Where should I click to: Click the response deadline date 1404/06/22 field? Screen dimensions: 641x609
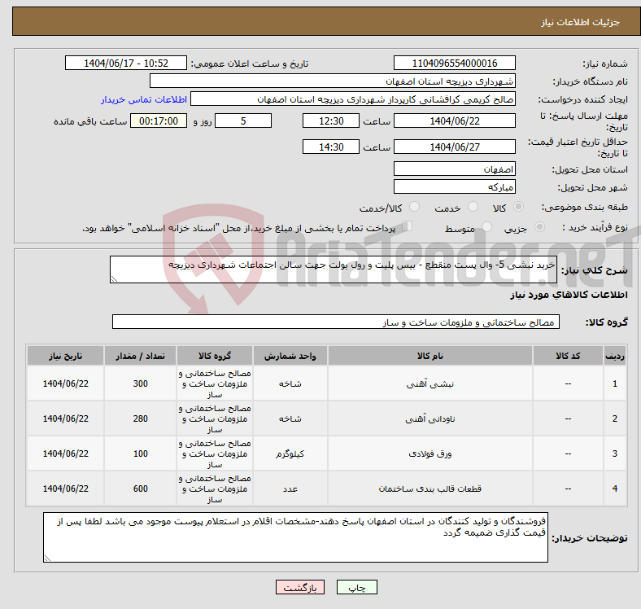pyautogui.click(x=454, y=120)
